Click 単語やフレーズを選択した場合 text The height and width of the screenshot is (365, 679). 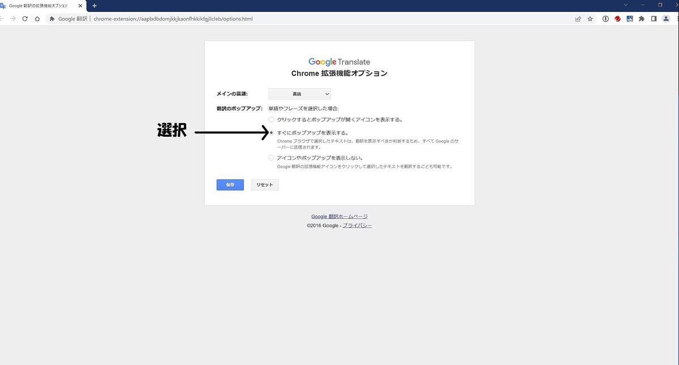(303, 108)
